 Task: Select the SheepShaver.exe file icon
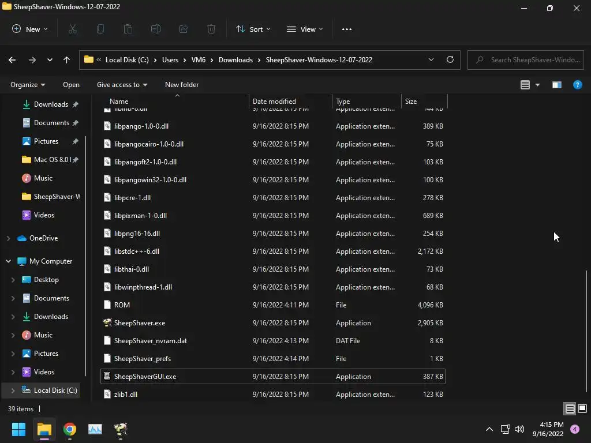[x=107, y=322]
